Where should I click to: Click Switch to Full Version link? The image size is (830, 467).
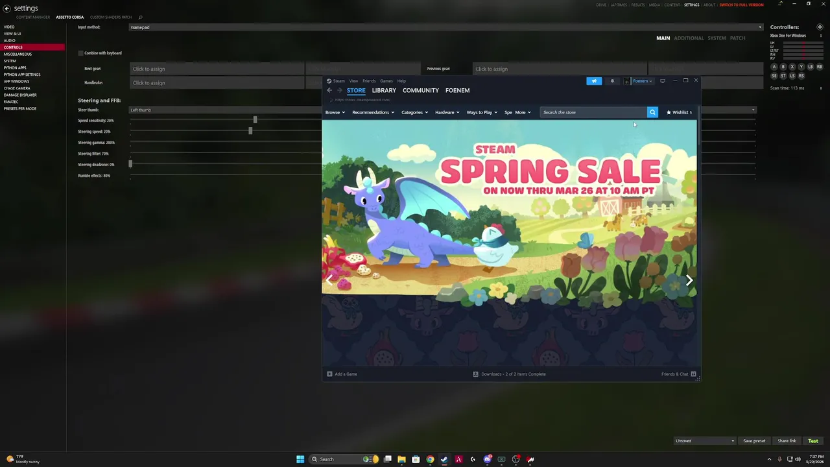pyautogui.click(x=741, y=5)
